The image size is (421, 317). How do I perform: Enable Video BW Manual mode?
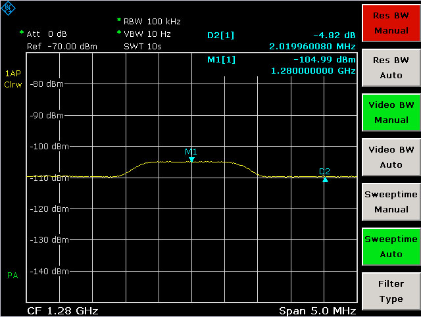point(391,112)
